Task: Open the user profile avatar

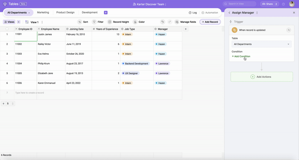Action: click(292, 4)
